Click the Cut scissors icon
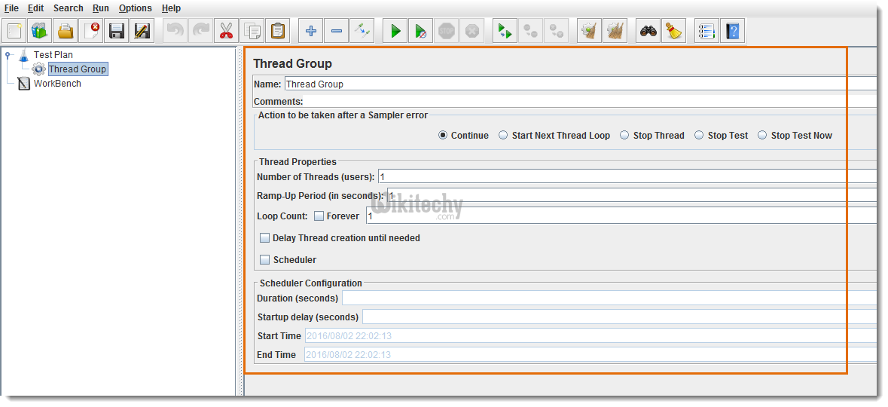Viewport: 888px width, 407px height. point(225,31)
